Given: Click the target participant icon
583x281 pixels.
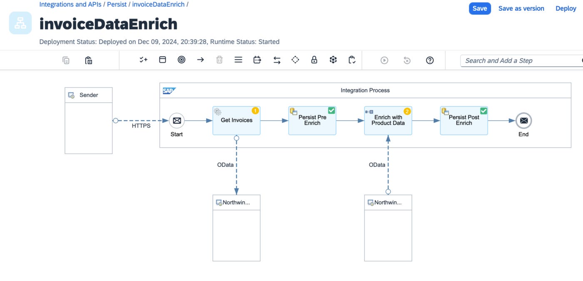Looking at the screenshot, I should coord(181,60).
